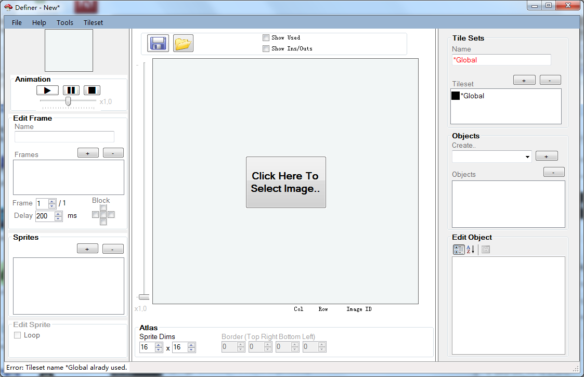Click the Delay value field showing 200
The height and width of the screenshot is (377, 584).
pyautogui.click(x=45, y=216)
